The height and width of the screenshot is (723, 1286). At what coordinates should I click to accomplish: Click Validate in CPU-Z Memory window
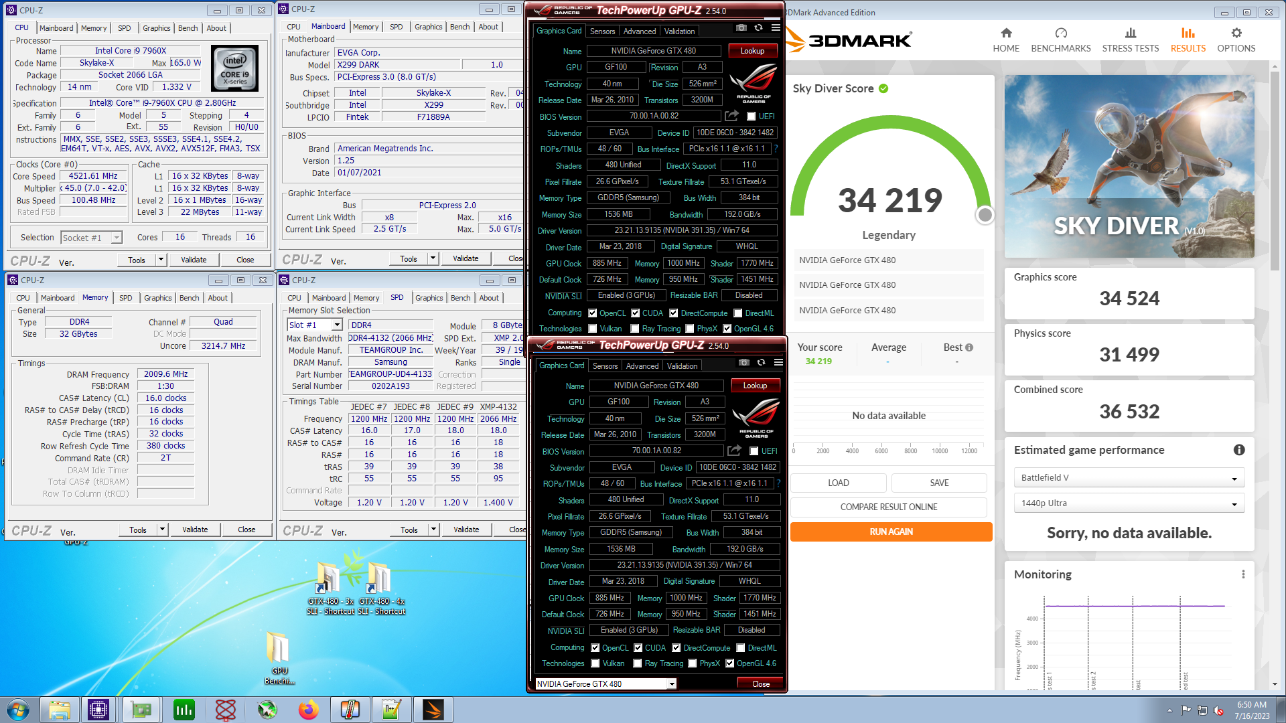click(x=195, y=530)
